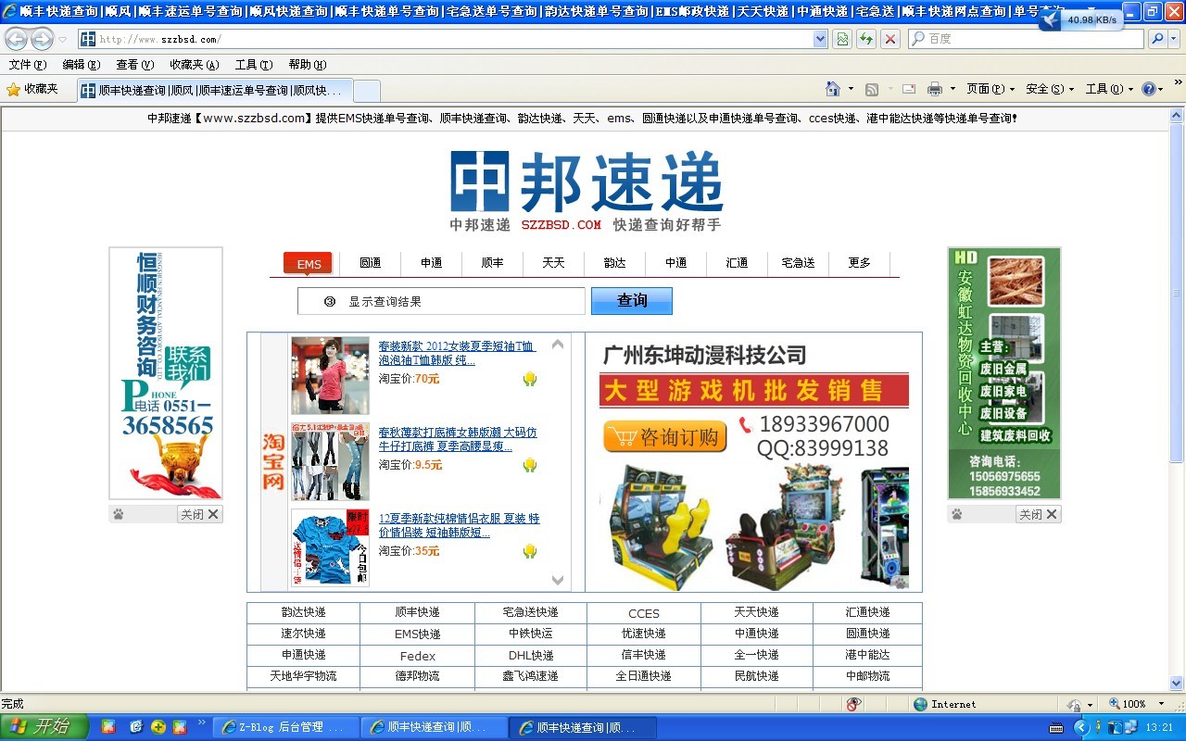
Task: Switch to Z-Blog 后台管理 taskbar window
Action: click(286, 727)
